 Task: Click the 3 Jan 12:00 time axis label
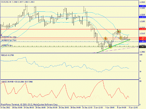[x=98, y=107]
